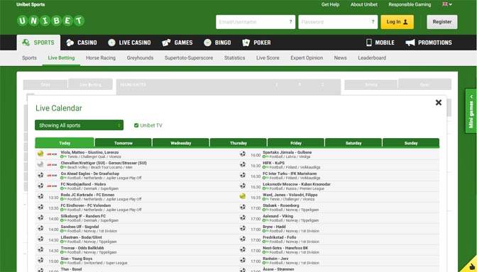This screenshot has height=272, width=477.
Task: Click the yellow Log In button
Action: pos(397,22)
